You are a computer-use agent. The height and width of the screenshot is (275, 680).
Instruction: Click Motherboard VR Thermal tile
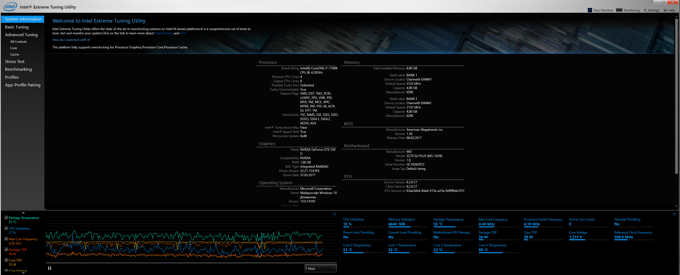click(x=453, y=235)
